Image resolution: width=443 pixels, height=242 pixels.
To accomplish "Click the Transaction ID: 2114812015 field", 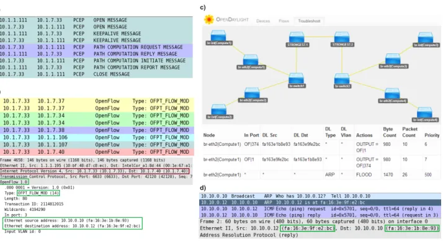I will point(34,204).
